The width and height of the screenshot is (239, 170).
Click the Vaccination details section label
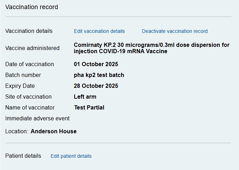pyautogui.click(x=29, y=31)
